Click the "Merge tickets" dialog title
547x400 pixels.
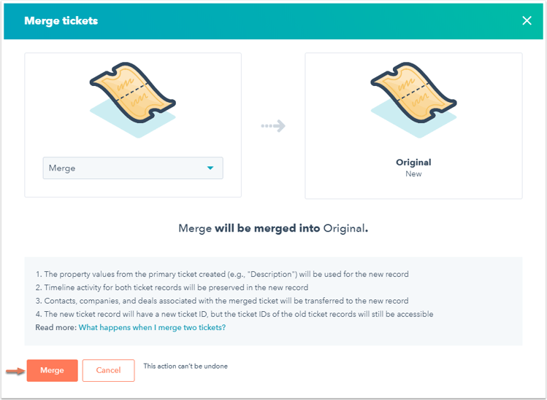[x=61, y=21]
